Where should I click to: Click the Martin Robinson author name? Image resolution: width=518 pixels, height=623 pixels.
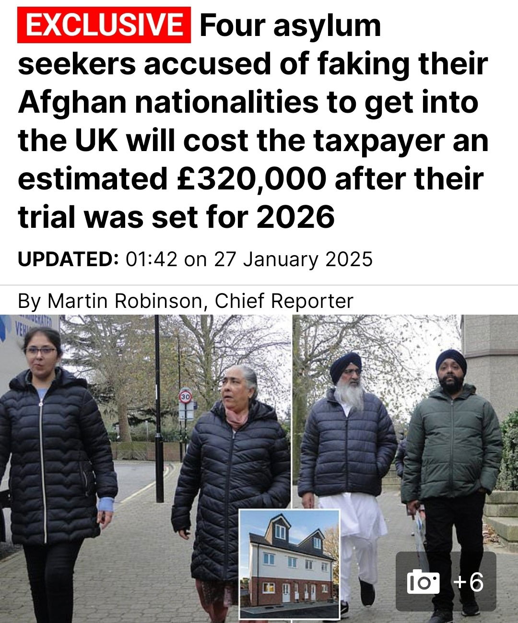[125, 301]
